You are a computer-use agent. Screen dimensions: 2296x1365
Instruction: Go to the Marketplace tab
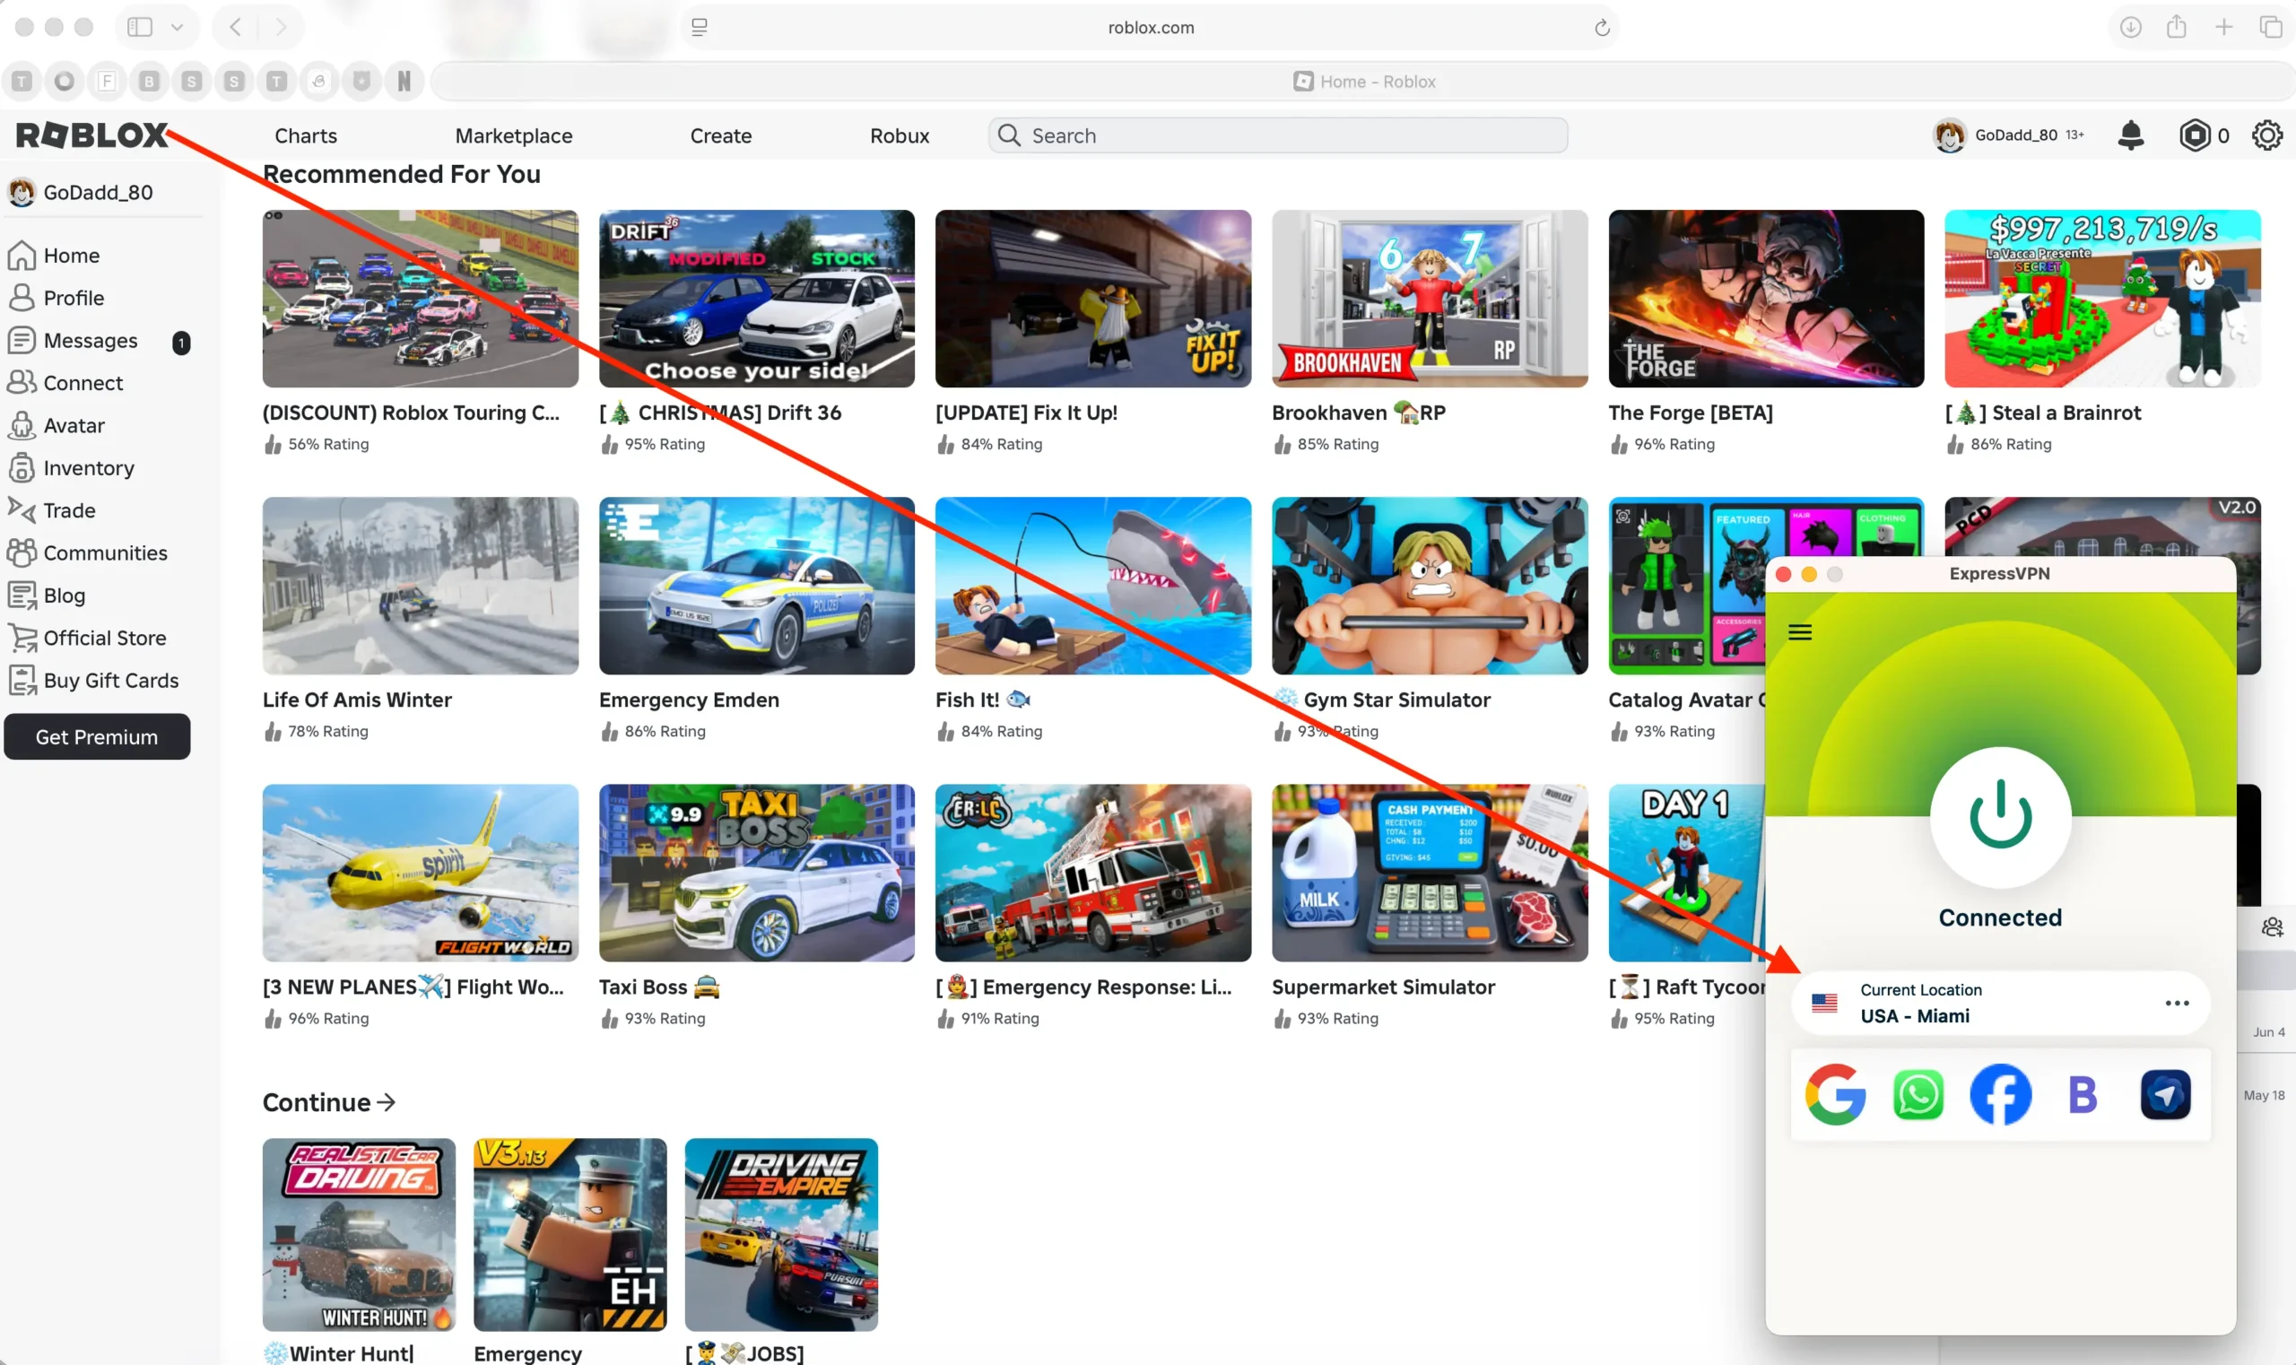pos(513,135)
